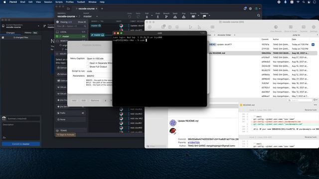Click the Branch icon in Sourcetree toolbar
The height and width of the screenshot is (179, 319).
tap(190, 27)
